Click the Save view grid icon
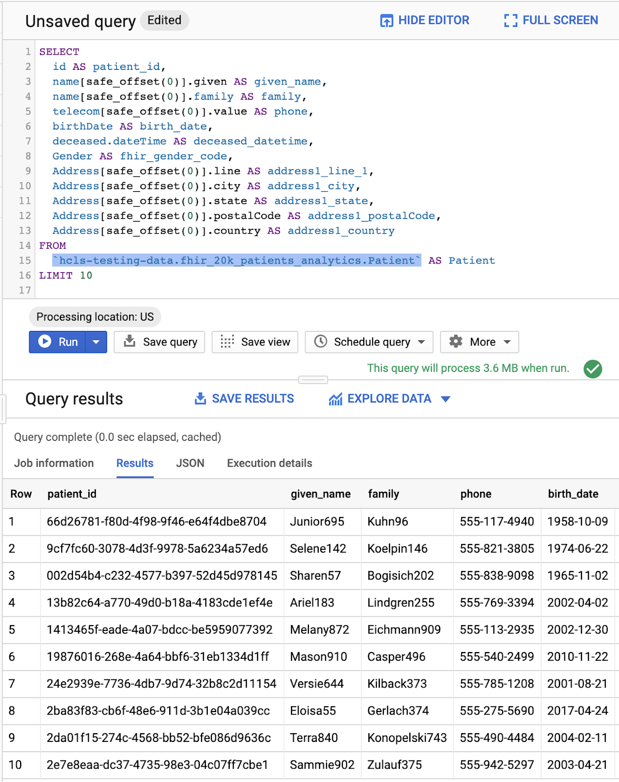 tap(227, 342)
